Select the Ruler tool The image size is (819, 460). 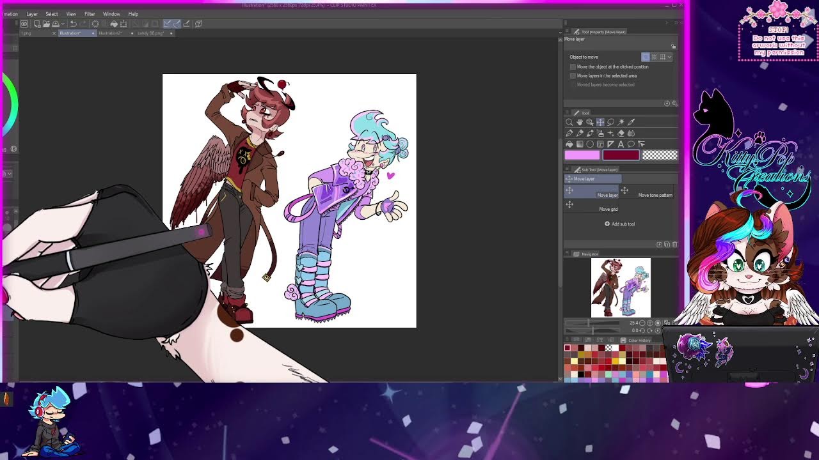pyautogui.click(x=610, y=144)
